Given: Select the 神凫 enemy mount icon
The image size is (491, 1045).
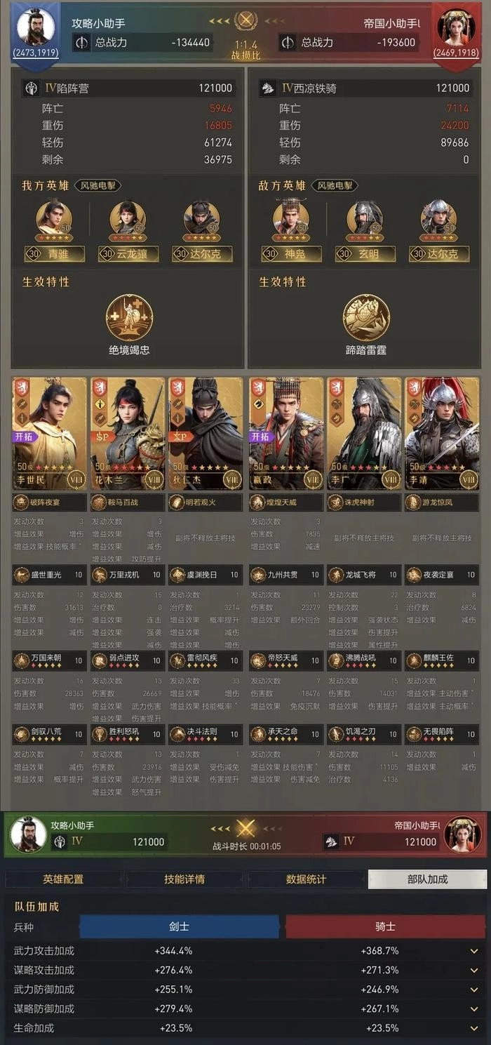Looking at the screenshot, I should [x=290, y=218].
